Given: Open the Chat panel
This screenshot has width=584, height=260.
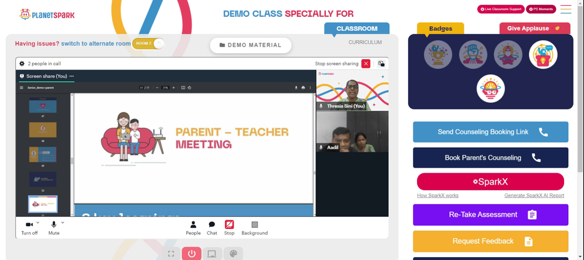Looking at the screenshot, I should point(212,228).
